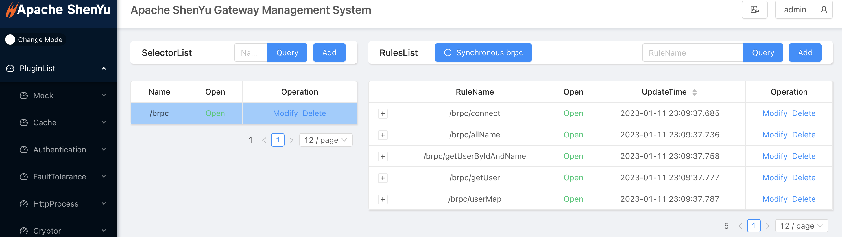The height and width of the screenshot is (237, 842).
Task: Toggle the Change Mode switch
Action: [x=10, y=39]
